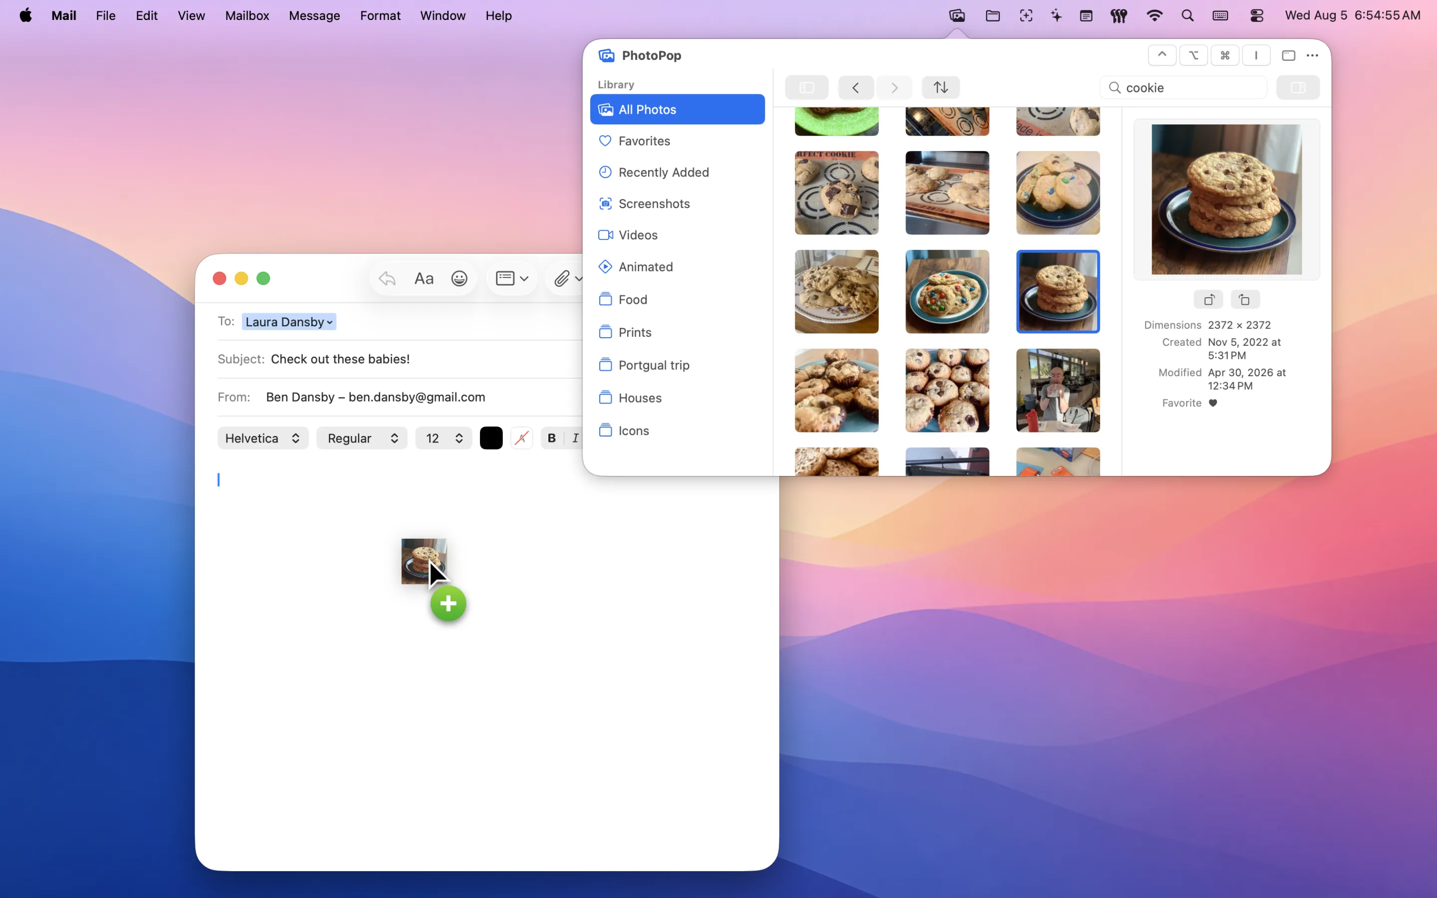1437x898 pixels.
Task: Open the Houses album
Action: pyautogui.click(x=677, y=397)
